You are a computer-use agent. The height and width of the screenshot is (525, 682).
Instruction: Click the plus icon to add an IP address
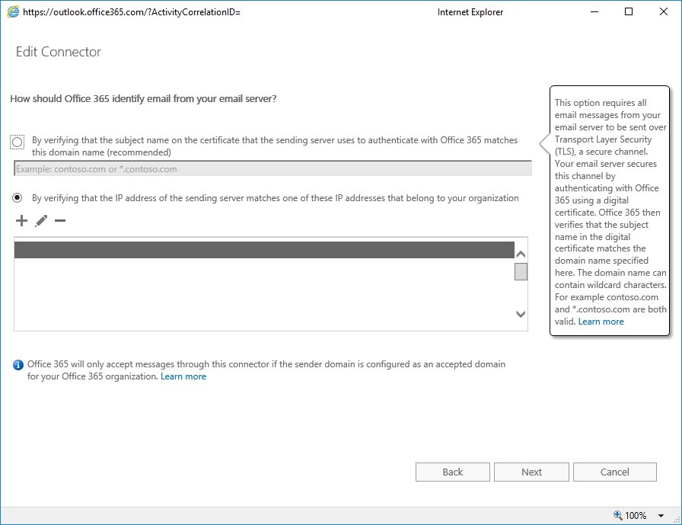[x=21, y=220]
